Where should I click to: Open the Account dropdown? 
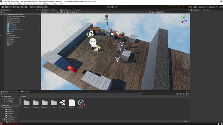(203, 7)
